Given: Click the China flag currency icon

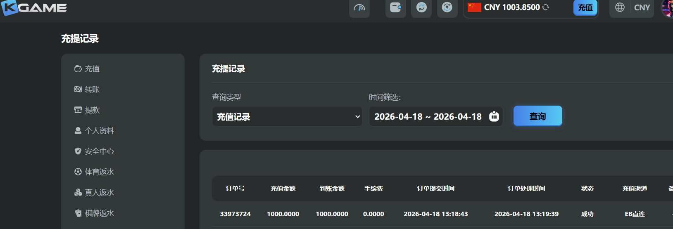Looking at the screenshot, I should [x=474, y=7].
